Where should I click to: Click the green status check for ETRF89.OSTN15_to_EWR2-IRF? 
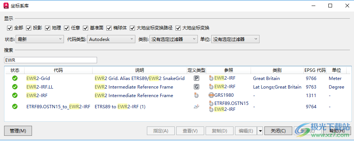[x=15, y=106]
